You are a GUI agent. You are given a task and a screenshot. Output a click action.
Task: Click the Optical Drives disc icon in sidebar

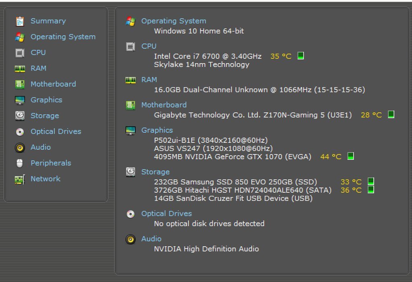[x=20, y=132]
